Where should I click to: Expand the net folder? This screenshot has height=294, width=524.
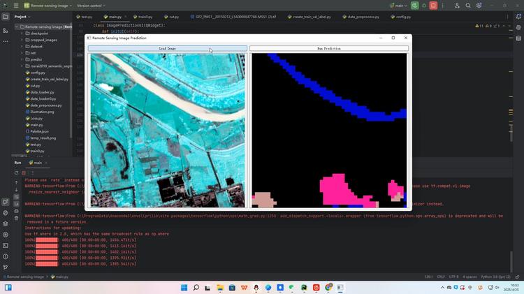pos(22,53)
